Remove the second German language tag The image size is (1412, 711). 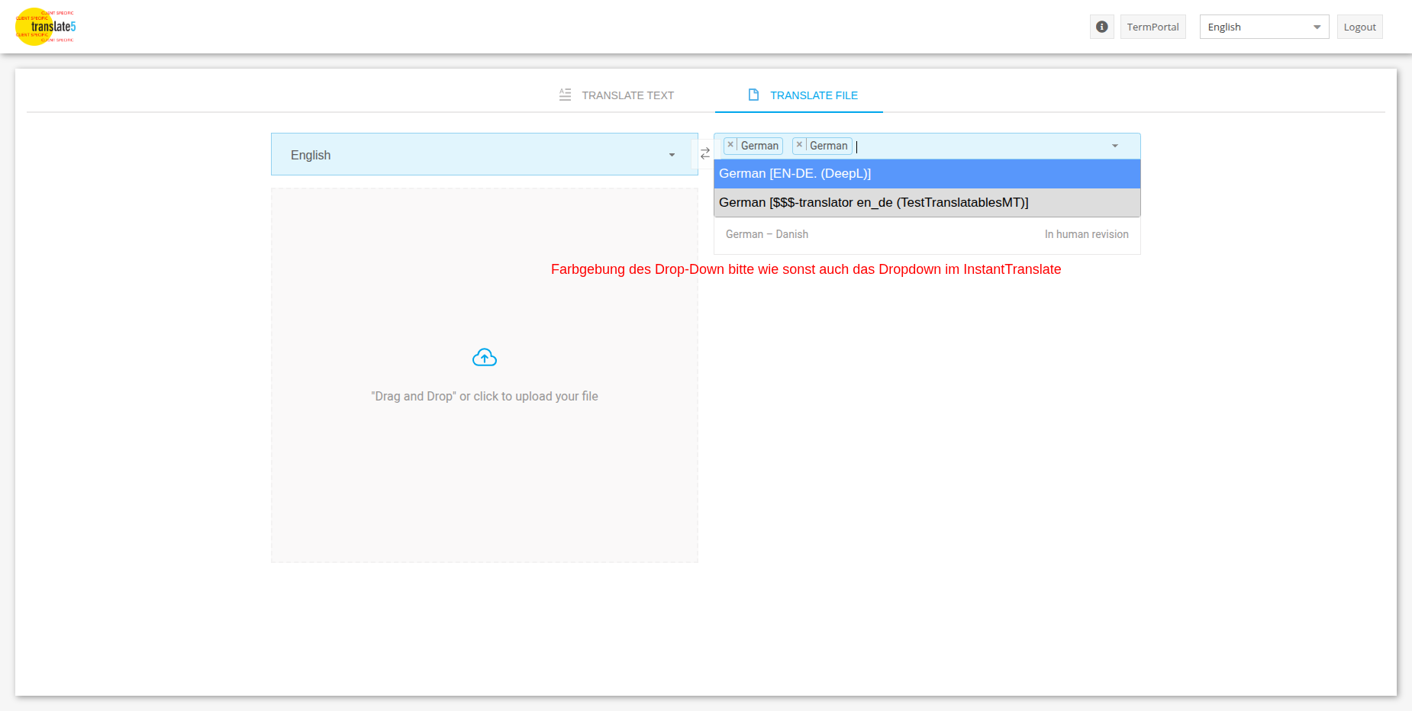[x=799, y=145]
